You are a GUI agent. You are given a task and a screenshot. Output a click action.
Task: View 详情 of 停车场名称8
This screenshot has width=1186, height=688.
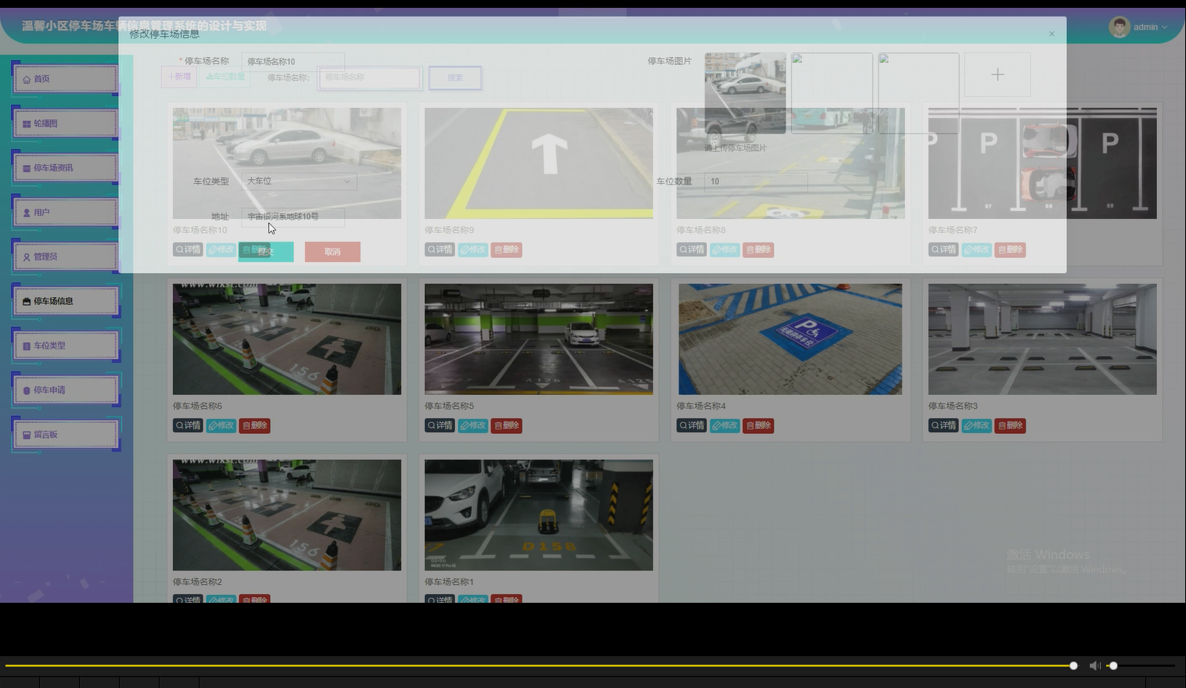click(x=692, y=249)
